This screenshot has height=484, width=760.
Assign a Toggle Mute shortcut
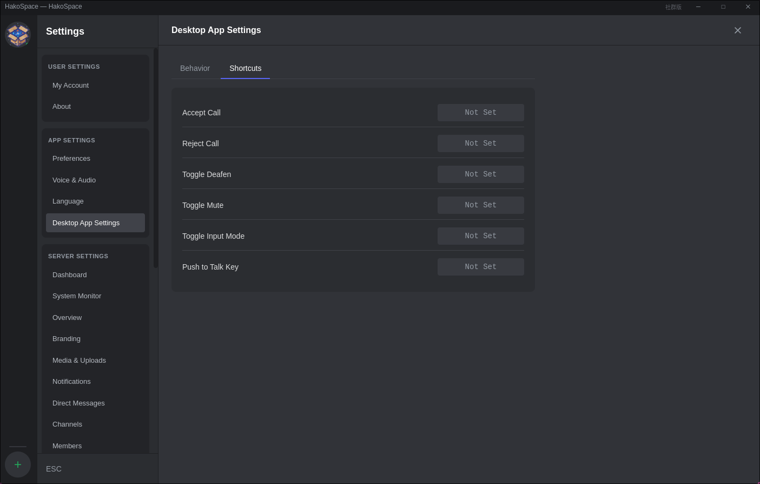(x=480, y=205)
